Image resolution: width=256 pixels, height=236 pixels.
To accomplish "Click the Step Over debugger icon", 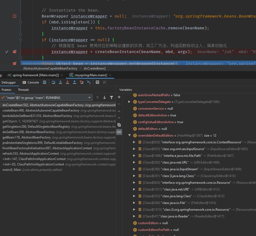I will 53,82.
